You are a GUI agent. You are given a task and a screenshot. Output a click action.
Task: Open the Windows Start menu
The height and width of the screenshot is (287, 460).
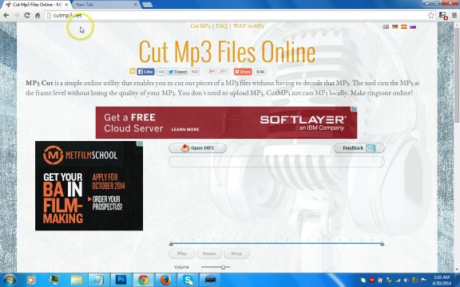coord(9,280)
